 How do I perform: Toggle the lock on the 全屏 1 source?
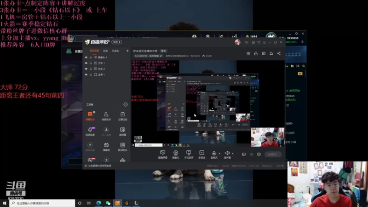click(91, 75)
